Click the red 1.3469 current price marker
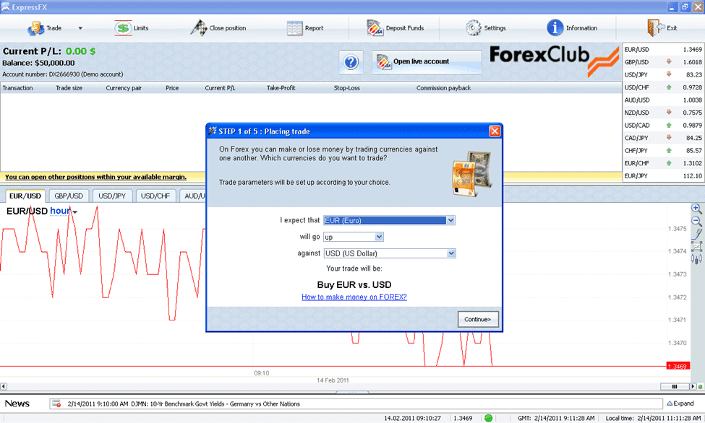The width and height of the screenshot is (705, 423). (678, 367)
